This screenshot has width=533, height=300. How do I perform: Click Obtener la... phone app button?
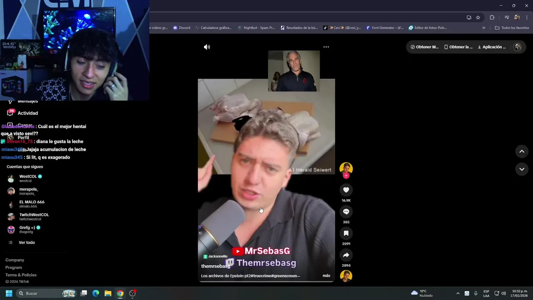tap(458, 47)
